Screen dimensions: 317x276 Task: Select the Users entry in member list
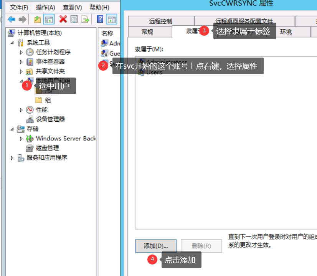154,73
